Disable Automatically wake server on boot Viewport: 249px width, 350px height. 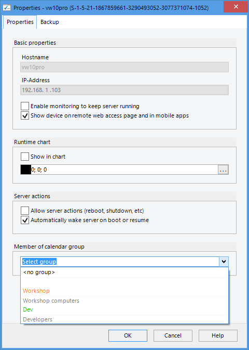[25, 220]
